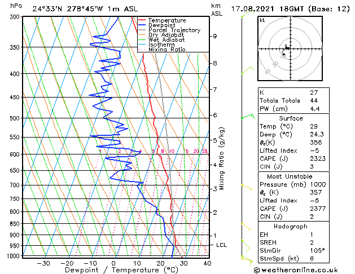Click the Dewpoint / Temperature (°C) axis title
355x274 pixels.
121,270
